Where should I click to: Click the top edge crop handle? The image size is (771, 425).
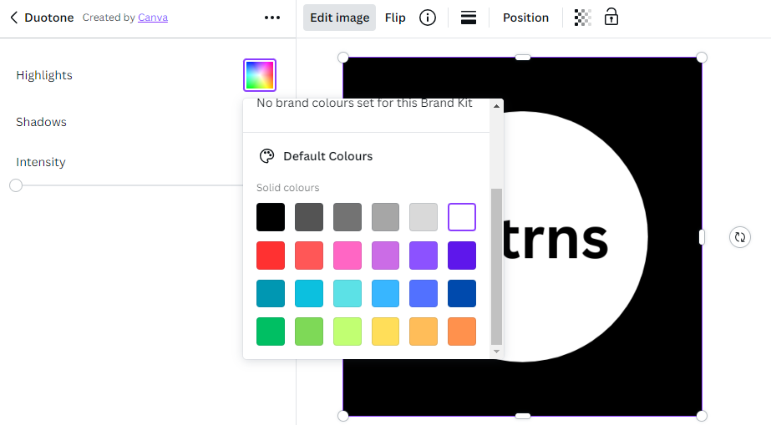coord(523,58)
